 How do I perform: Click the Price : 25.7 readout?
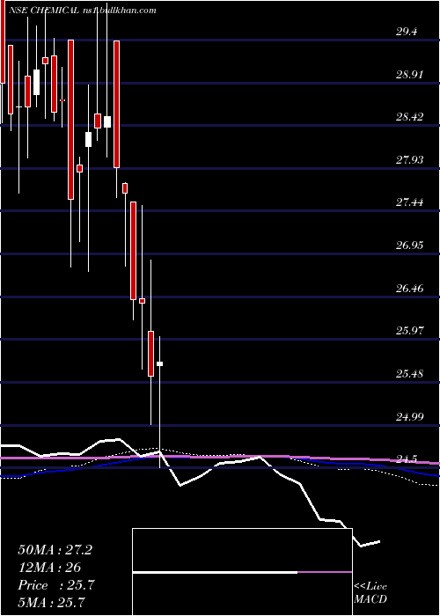click(56, 585)
